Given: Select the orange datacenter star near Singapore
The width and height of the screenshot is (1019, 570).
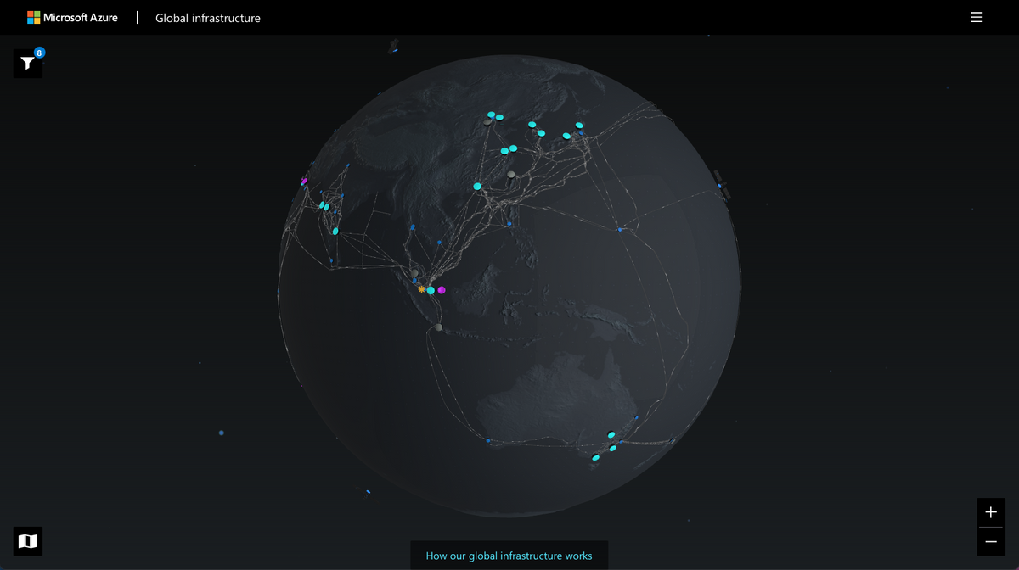Looking at the screenshot, I should pyautogui.click(x=421, y=289).
